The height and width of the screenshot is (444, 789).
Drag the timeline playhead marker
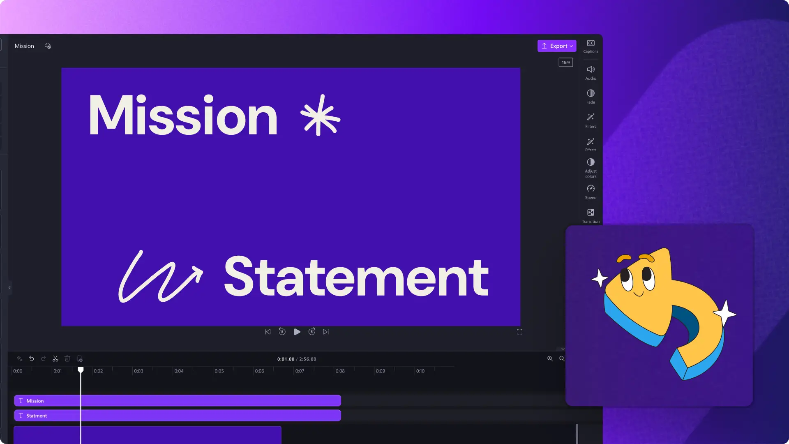pyautogui.click(x=81, y=370)
